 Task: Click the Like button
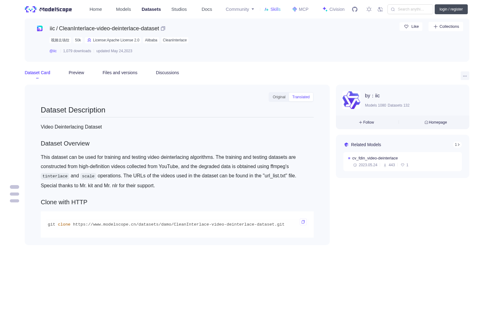click(411, 27)
